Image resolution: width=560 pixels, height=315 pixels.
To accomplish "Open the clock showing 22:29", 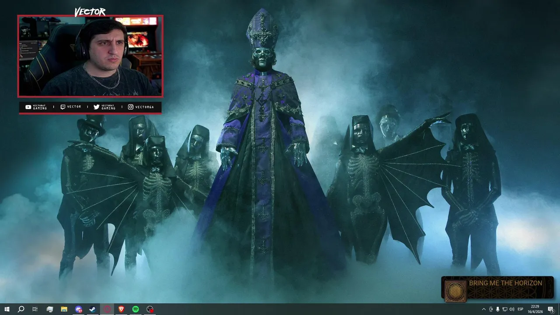I will [x=535, y=309].
